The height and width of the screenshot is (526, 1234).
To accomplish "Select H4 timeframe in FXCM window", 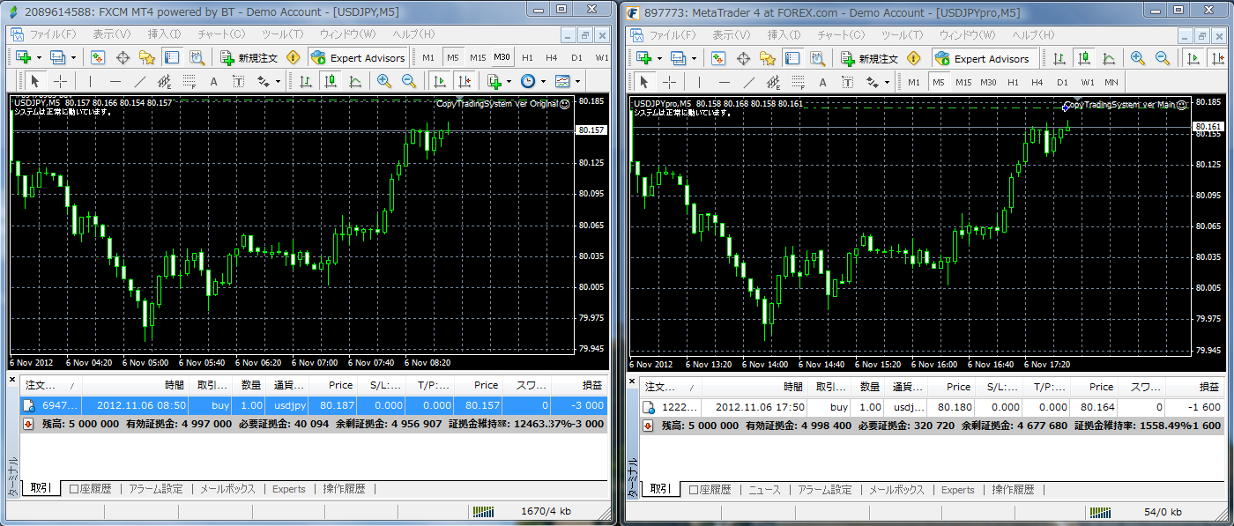I will coord(552,58).
